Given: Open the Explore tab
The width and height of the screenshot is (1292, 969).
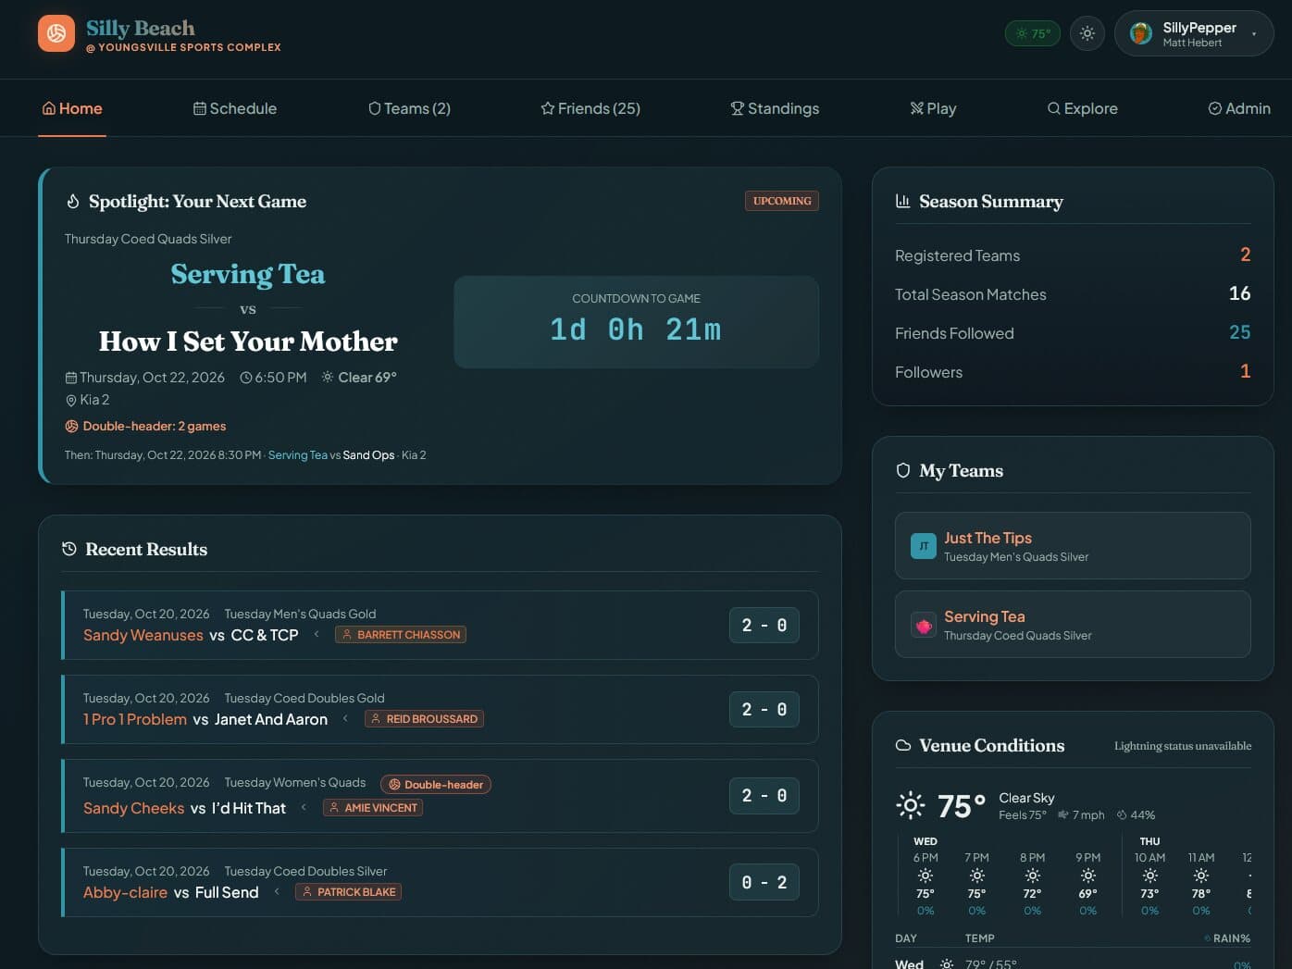Looking at the screenshot, I should (x=1082, y=108).
